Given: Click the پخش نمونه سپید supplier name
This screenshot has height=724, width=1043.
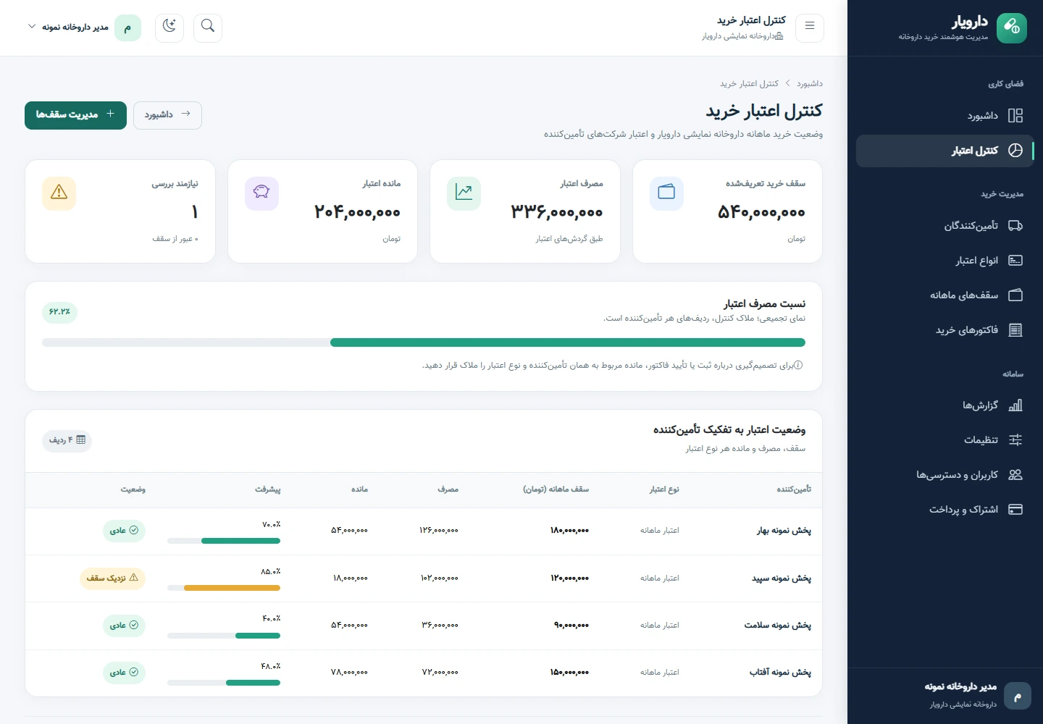Looking at the screenshot, I should click(x=782, y=578).
